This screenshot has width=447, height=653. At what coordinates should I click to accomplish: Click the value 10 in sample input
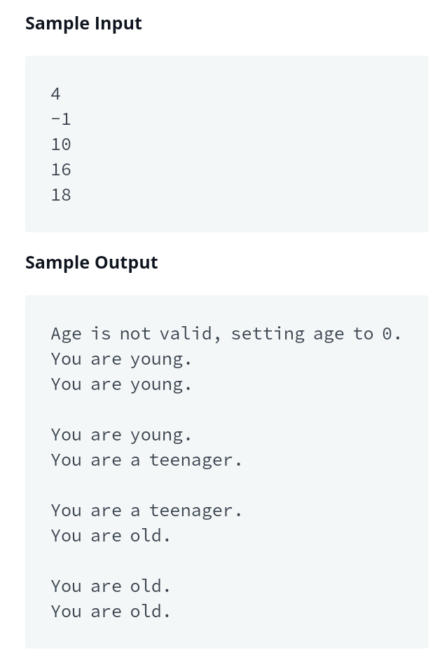(61, 144)
